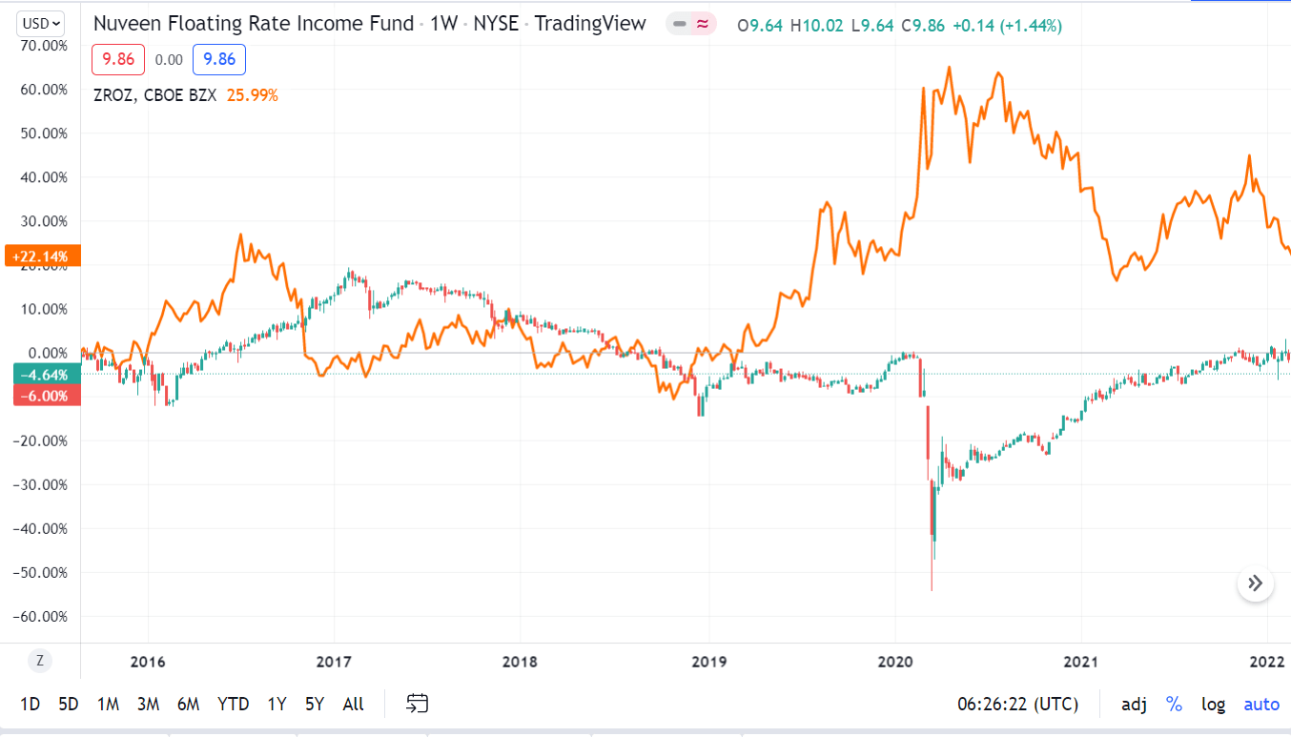Toggle auto scale mode
The image size is (1291, 737).
tap(1261, 705)
